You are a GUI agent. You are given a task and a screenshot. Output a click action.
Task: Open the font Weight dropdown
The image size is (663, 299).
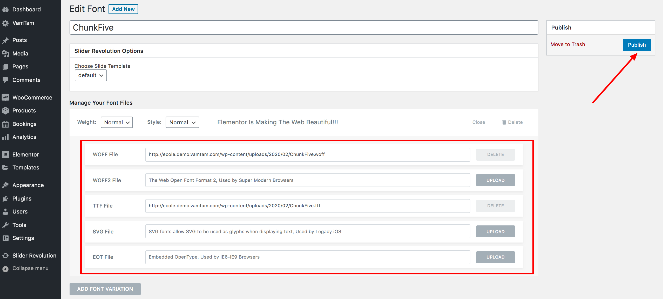(x=117, y=122)
